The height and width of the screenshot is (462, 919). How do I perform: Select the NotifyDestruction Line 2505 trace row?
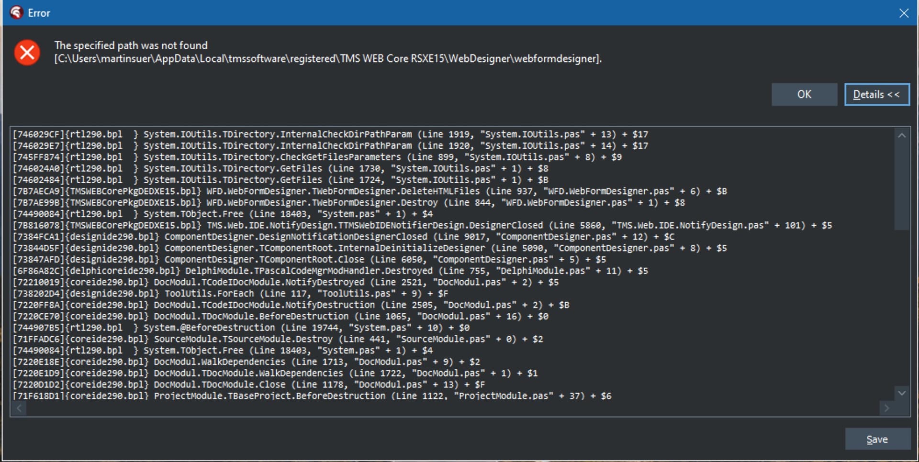point(291,305)
